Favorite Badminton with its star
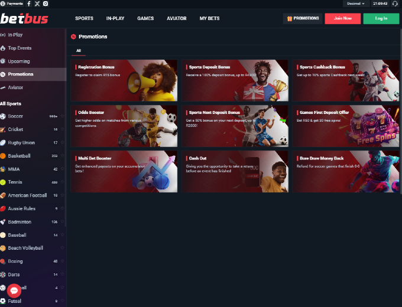 (62, 222)
